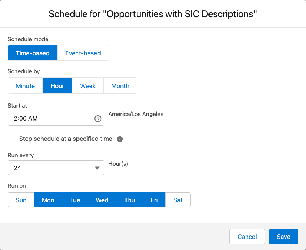This screenshot has height=250, width=306.
Task: Click the America/Los Angeles timezone text
Action: [x=136, y=114]
